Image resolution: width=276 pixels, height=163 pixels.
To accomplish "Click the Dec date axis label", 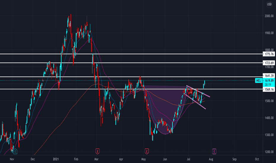I will pos(33,159).
